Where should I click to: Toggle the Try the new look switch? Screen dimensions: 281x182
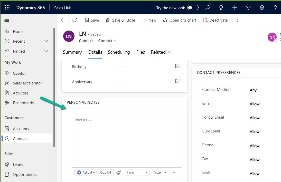pyautogui.click(x=193, y=8)
